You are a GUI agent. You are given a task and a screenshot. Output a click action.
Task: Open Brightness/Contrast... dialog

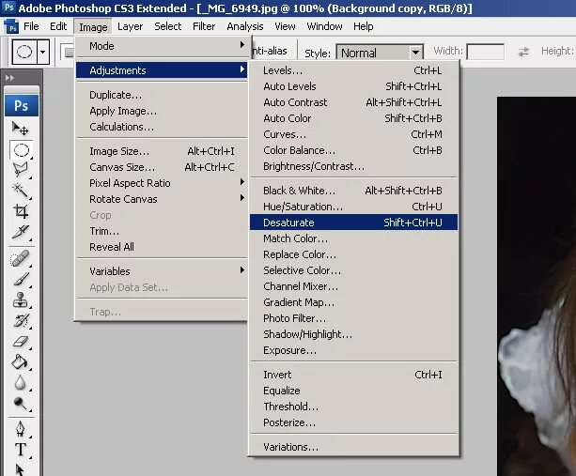click(x=353, y=166)
